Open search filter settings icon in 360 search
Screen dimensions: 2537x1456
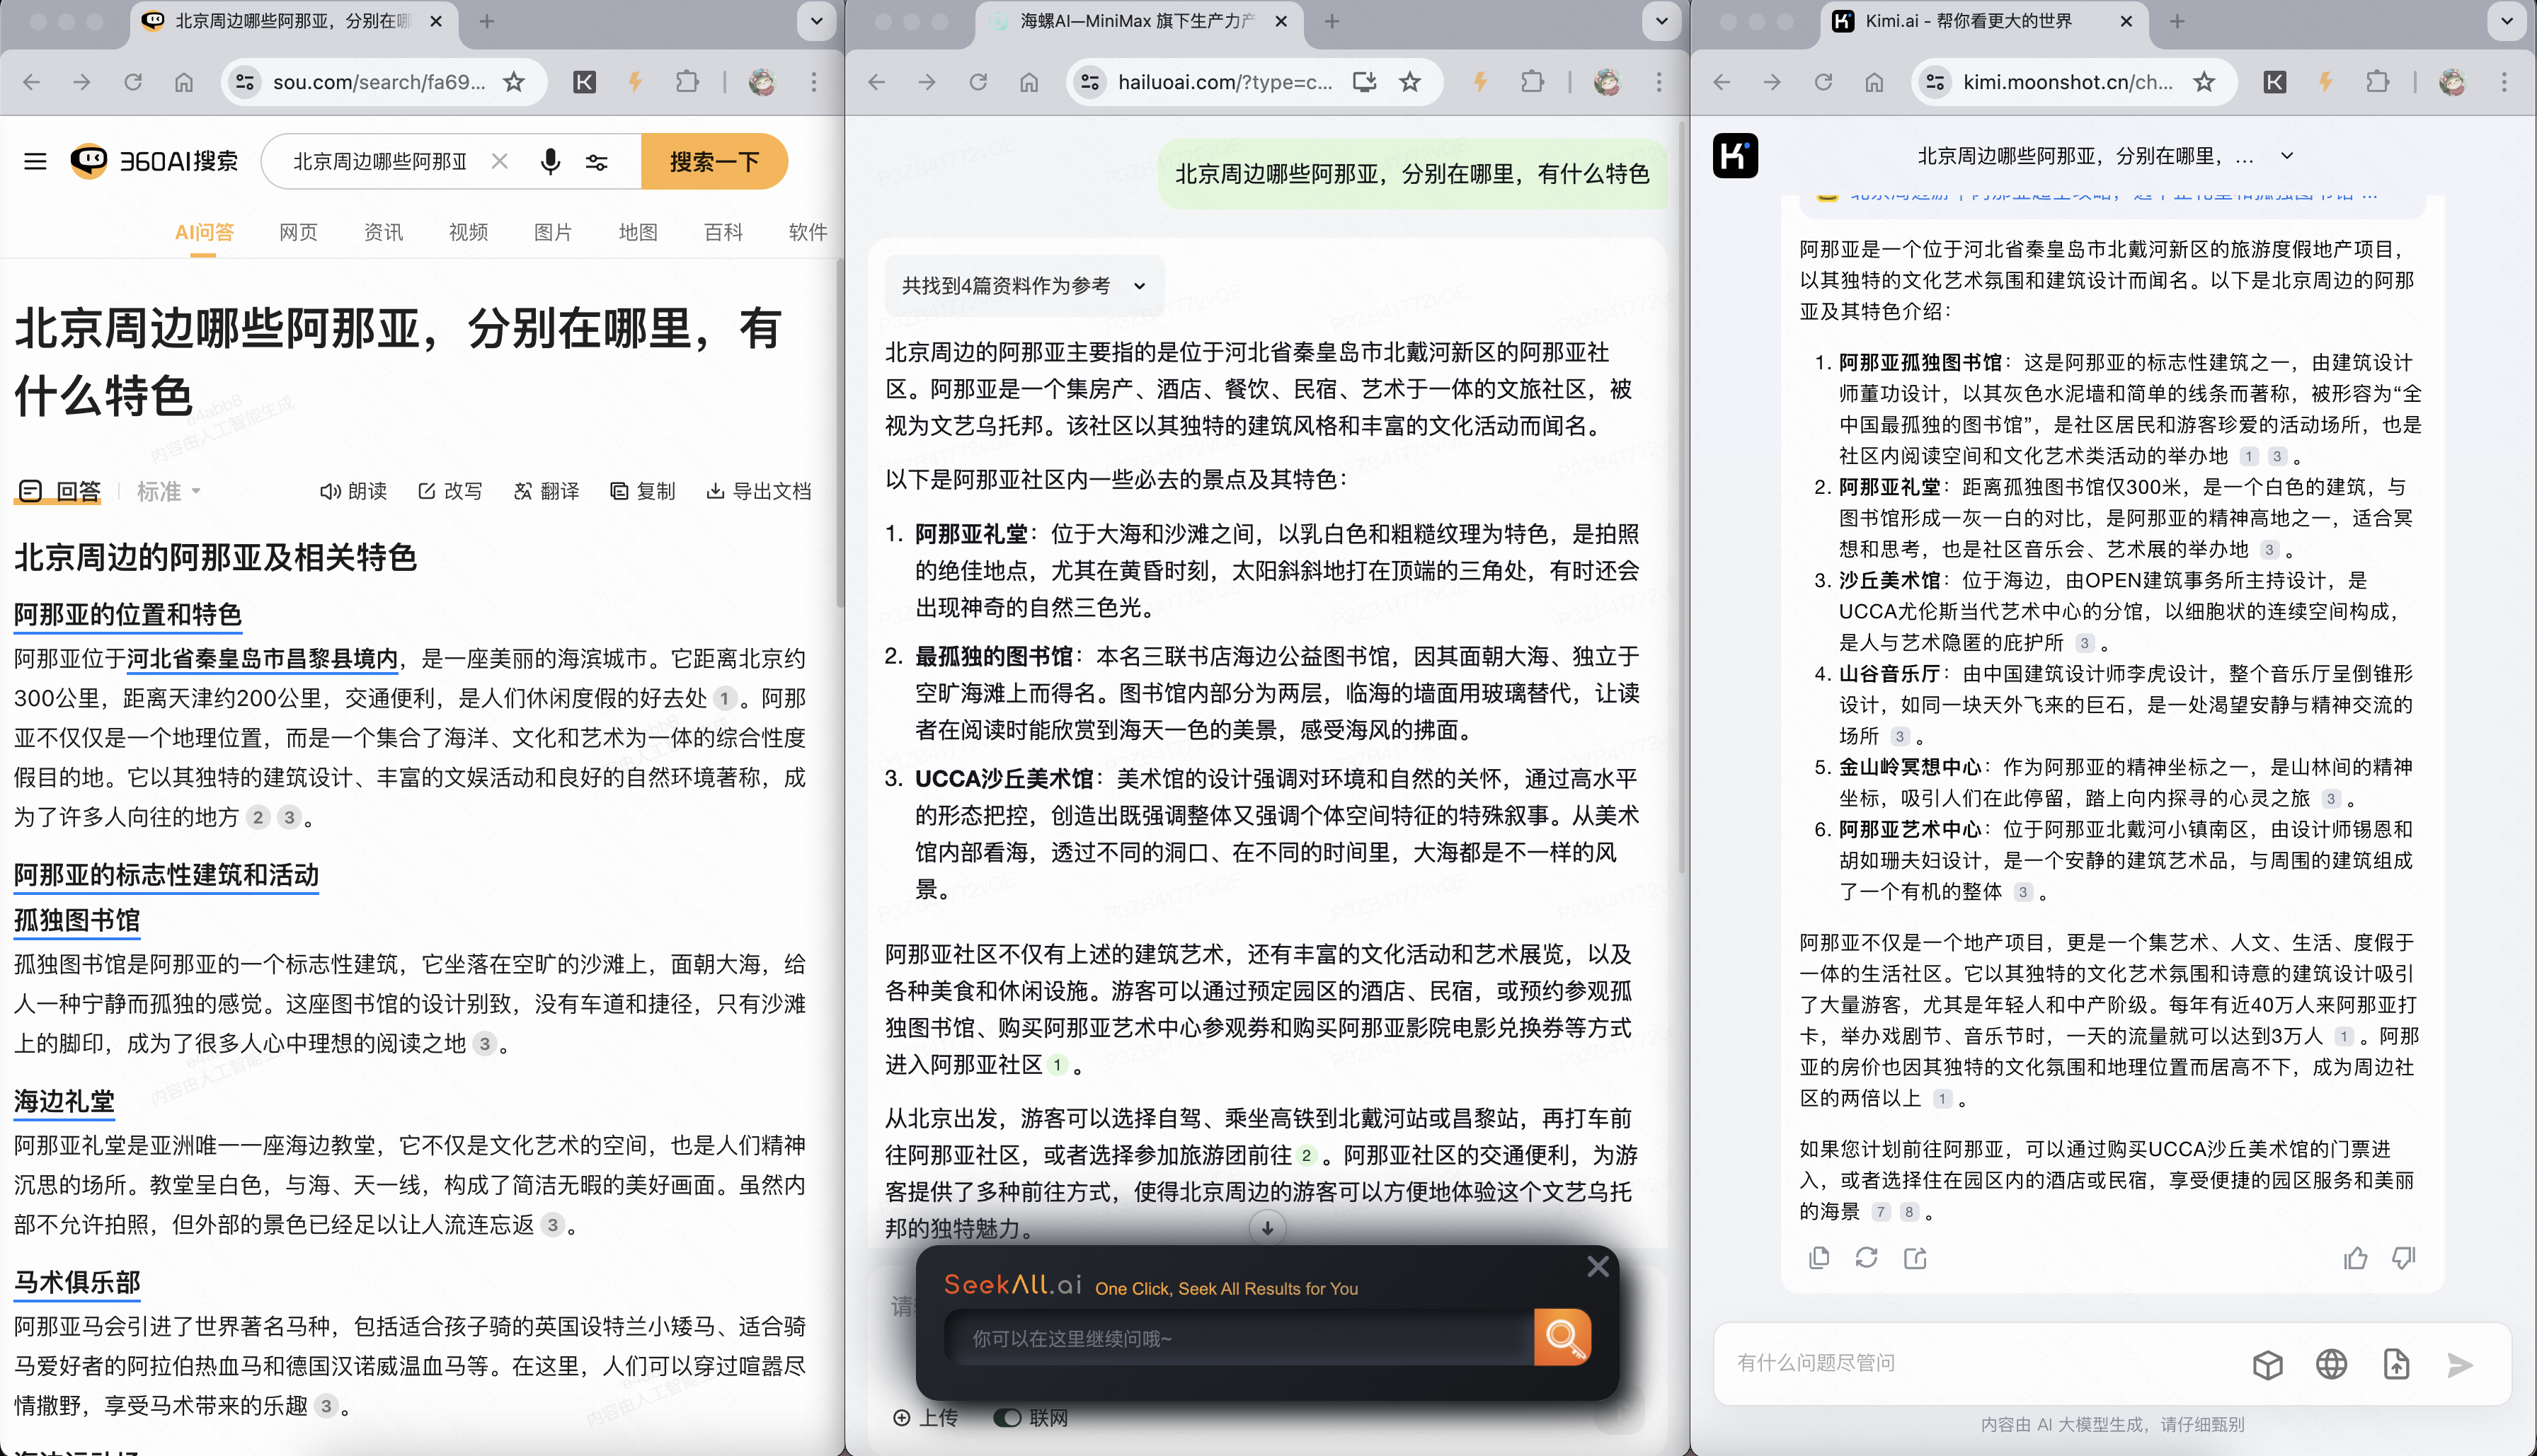click(x=597, y=162)
